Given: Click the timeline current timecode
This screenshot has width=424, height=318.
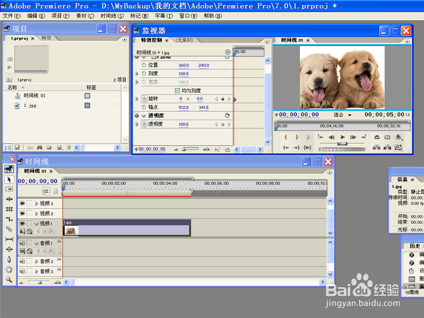Looking at the screenshot, I should [38, 181].
